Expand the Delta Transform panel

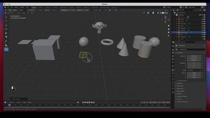[x=182, y=81]
